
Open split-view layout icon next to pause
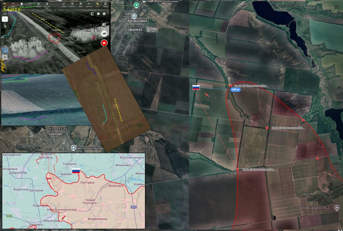(x=104, y=14)
